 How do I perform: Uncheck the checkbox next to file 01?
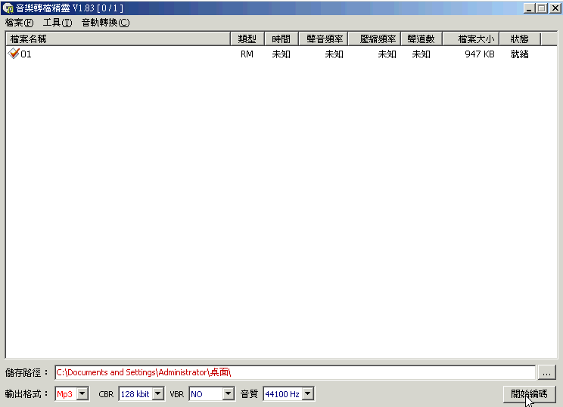[x=14, y=54]
